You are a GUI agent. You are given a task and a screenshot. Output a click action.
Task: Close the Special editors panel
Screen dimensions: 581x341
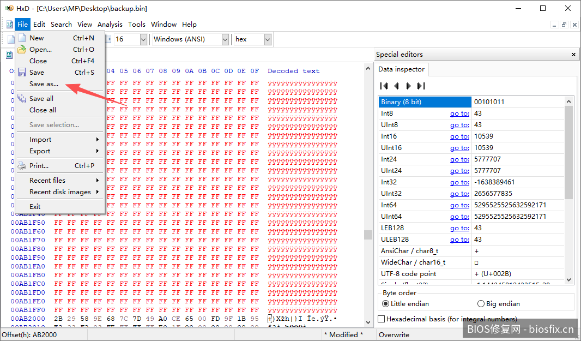coord(573,55)
